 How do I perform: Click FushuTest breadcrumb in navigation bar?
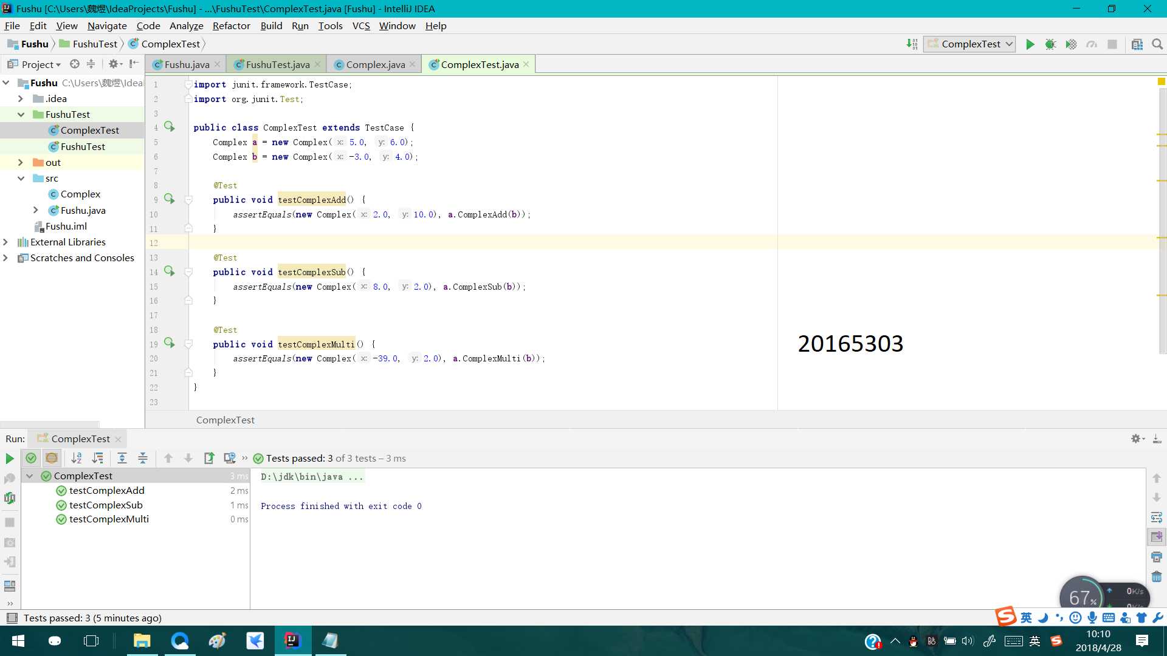point(88,44)
